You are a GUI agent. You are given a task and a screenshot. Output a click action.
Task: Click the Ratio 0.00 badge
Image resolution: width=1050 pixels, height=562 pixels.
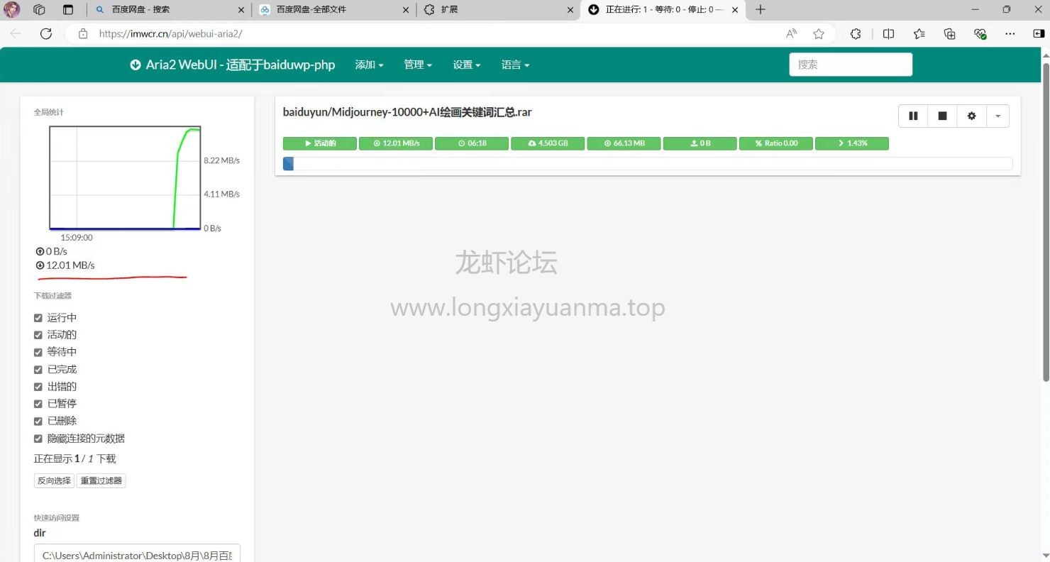click(775, 143)
